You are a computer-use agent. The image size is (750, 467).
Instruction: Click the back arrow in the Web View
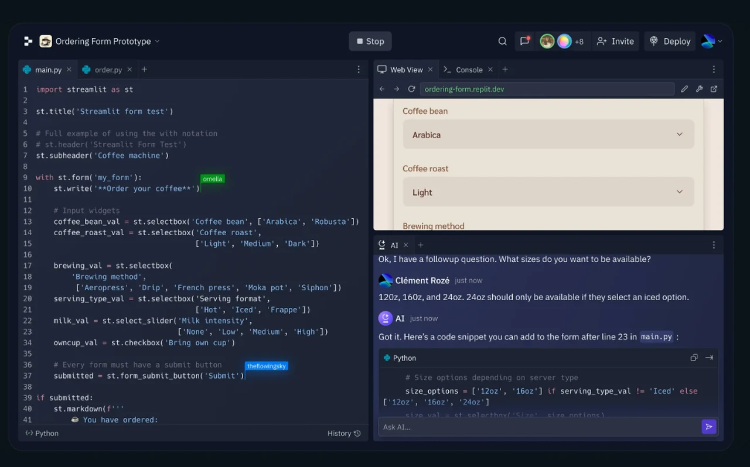click(381, 88)
